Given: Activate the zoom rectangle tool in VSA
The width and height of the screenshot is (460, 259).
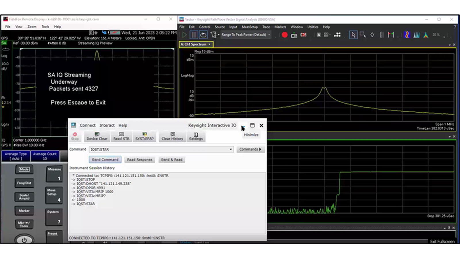Looking at the screenshot, I should 363,35.
